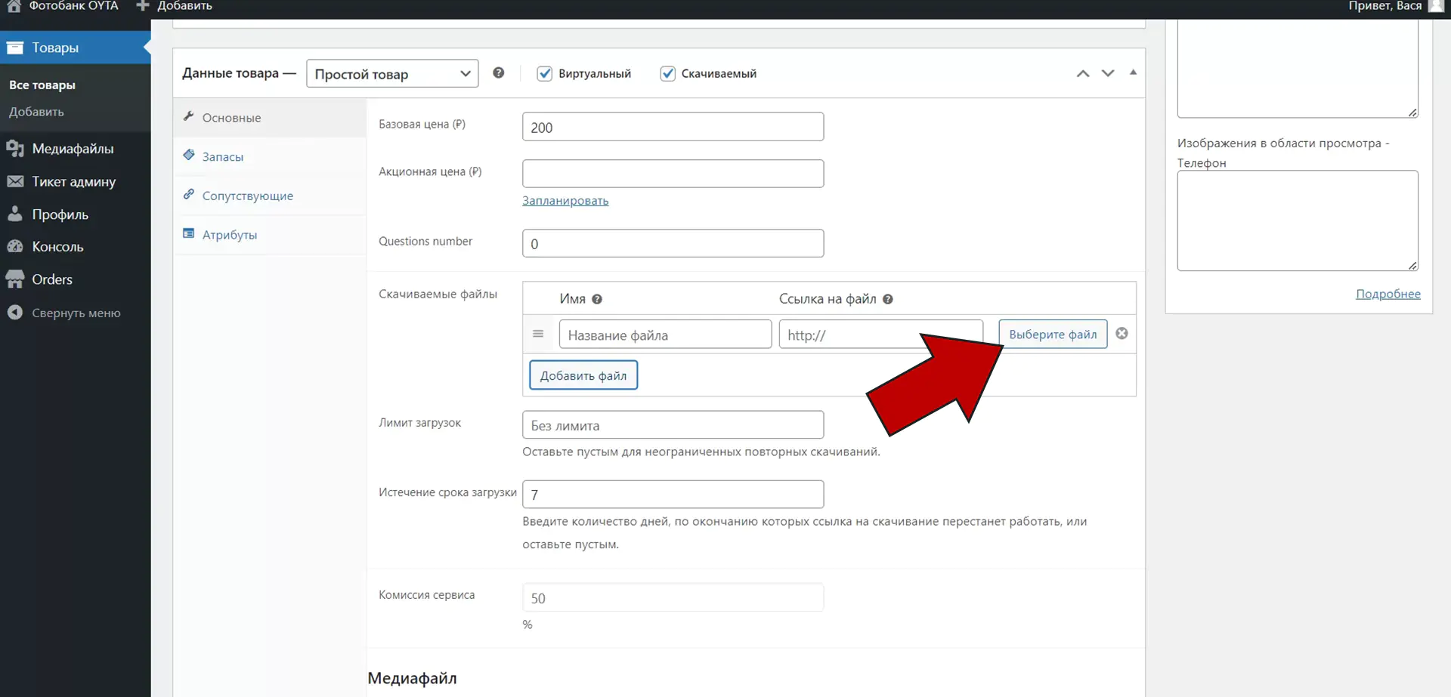The image size is (1451, 697).
Task: Click the wrench icon beside Основные
Action: [x=189, y=116]
